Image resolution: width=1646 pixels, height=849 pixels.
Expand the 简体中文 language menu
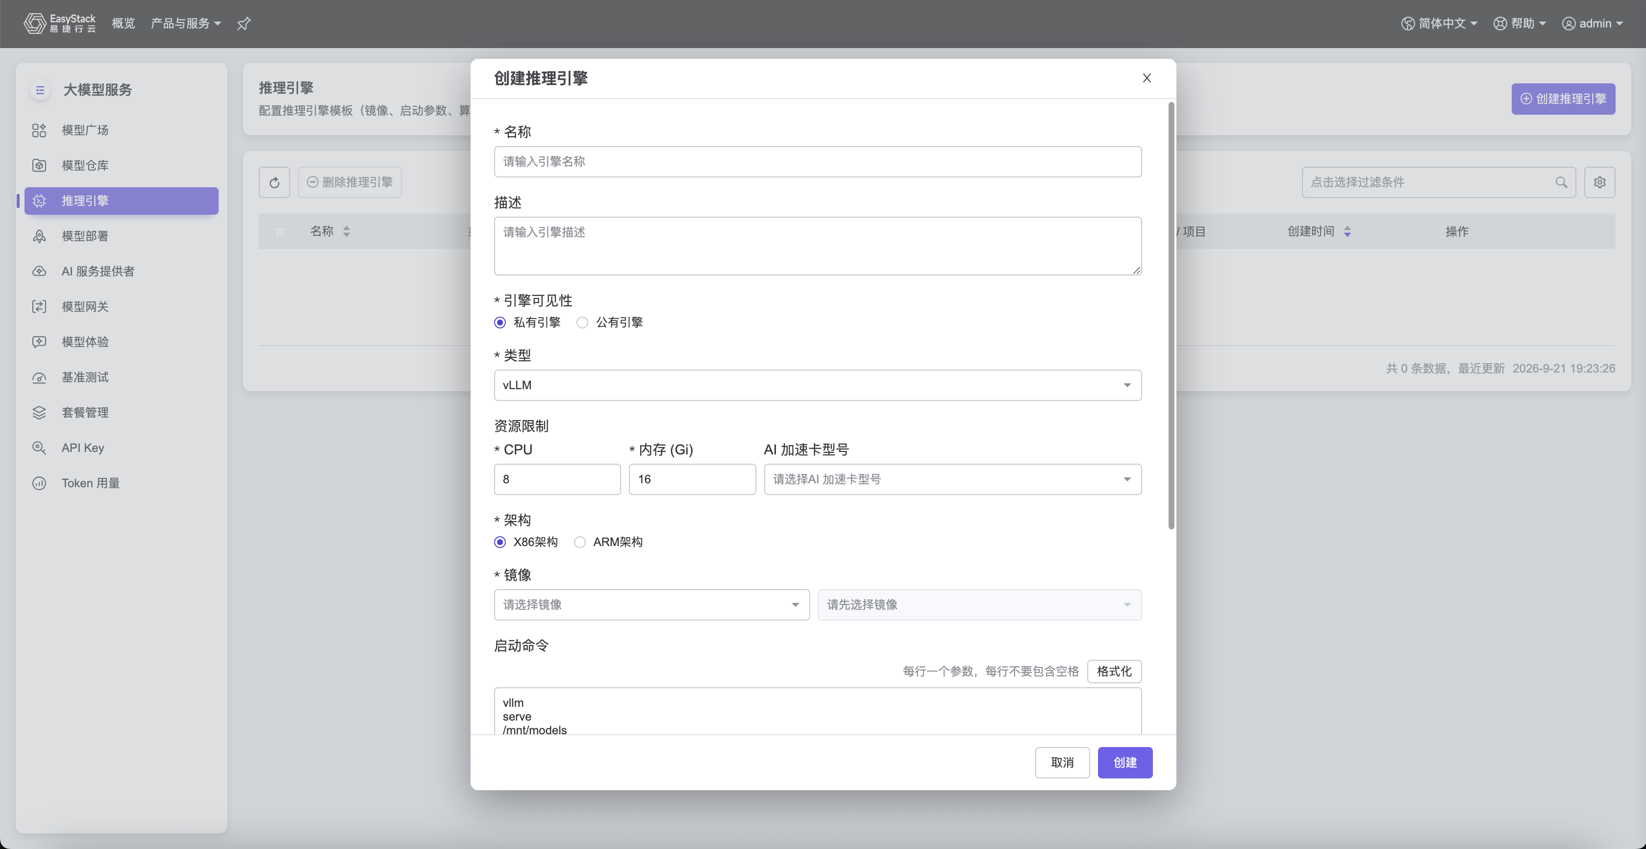(1440, 24)
